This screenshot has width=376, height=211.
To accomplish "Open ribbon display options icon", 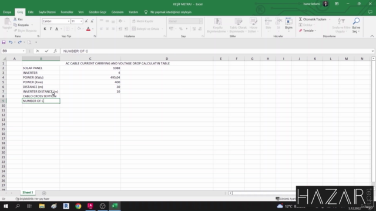I will (x=337, y=4).
